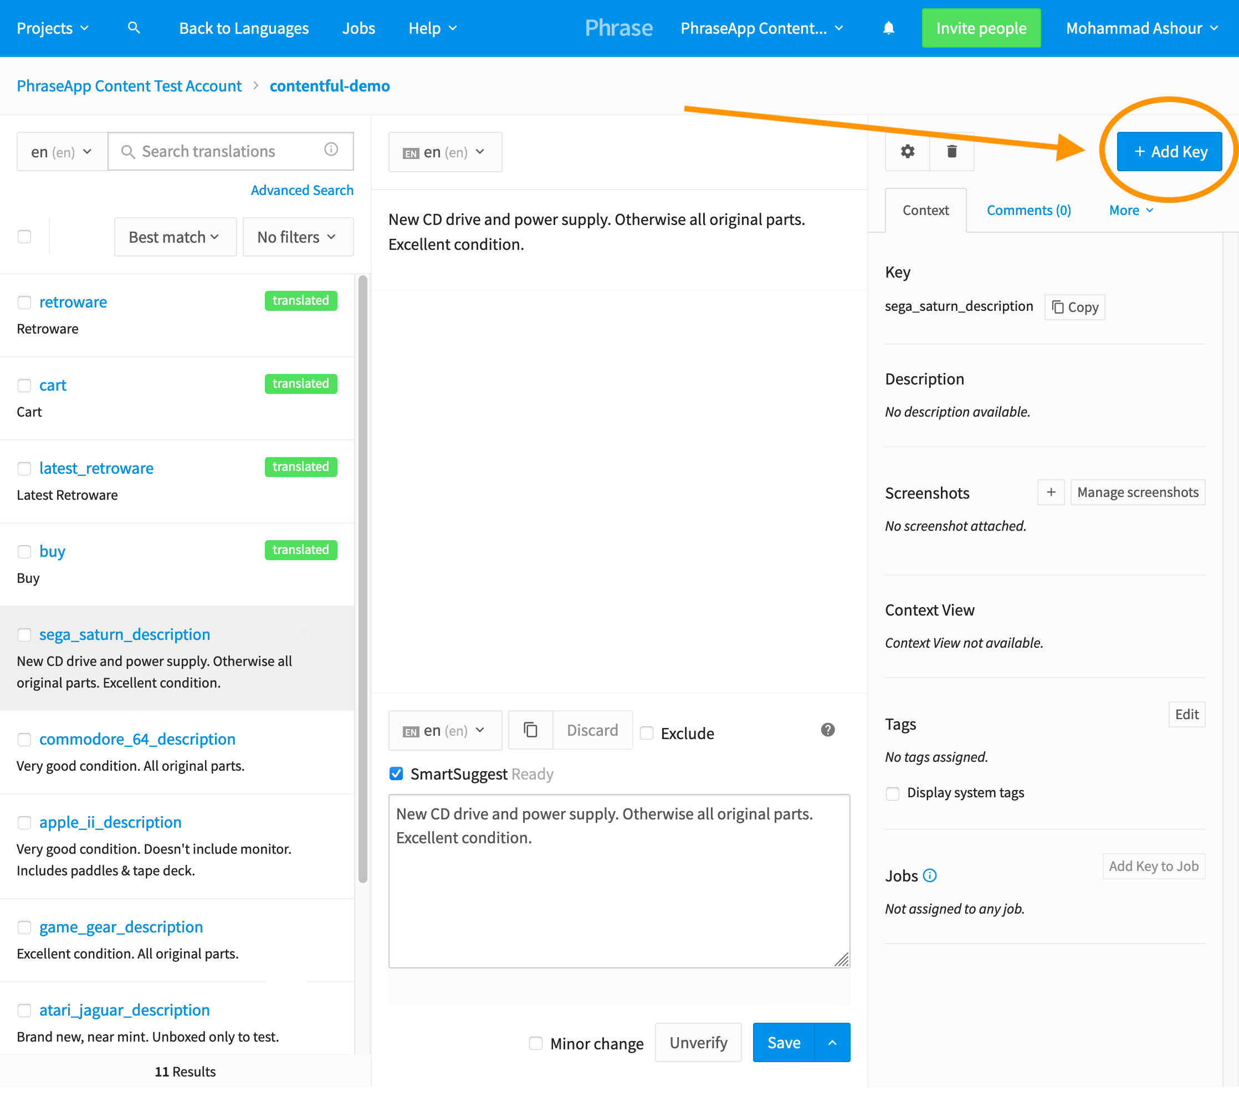The image size is (1239, 1097).
Task: Click the Add Key button
Action: [1169, 151]
